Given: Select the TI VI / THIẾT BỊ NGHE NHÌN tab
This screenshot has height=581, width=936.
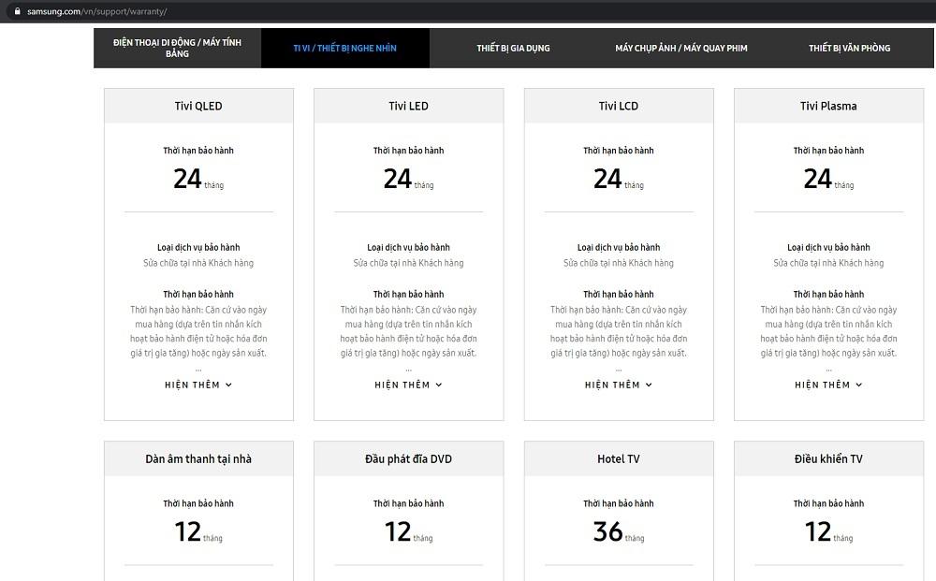Looking at the screenshot, I should 344,48.
